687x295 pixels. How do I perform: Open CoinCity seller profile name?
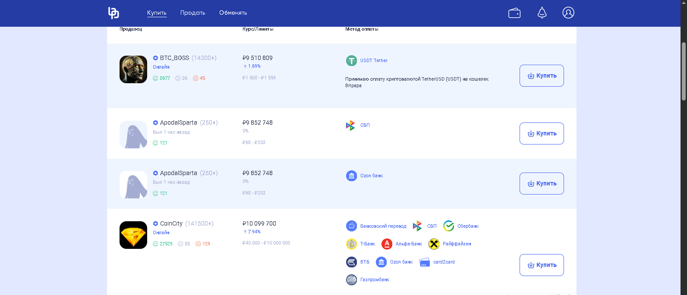click(x=171, y=223)
